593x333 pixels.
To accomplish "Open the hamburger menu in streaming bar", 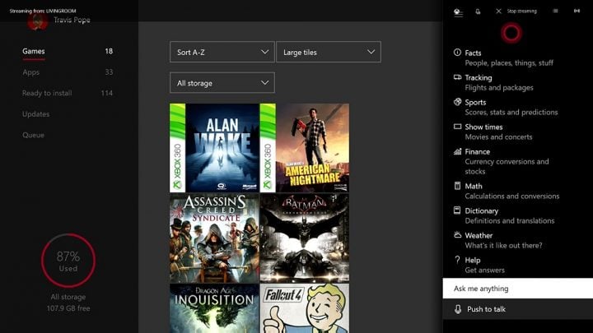I will [x=555, y=11].
